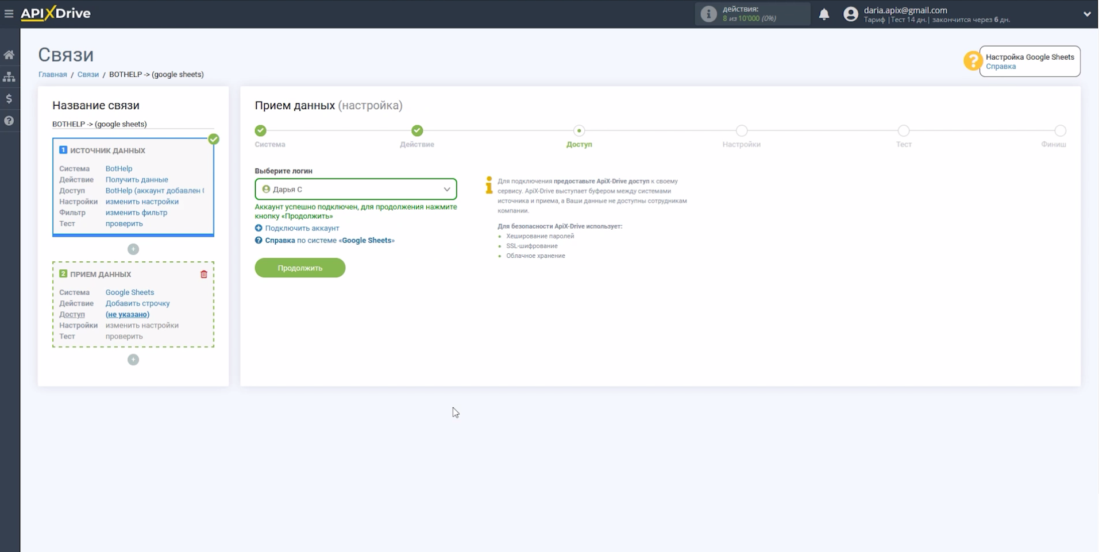Click the (не указано) access link
The width and height of the screenshot is (1099, 552).
128,314
